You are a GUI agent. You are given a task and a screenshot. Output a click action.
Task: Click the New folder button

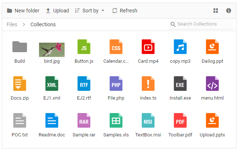23,11
